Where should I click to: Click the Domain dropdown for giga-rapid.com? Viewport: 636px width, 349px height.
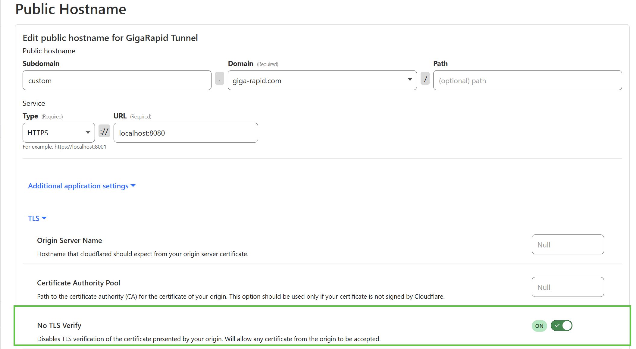coord(322,80)
